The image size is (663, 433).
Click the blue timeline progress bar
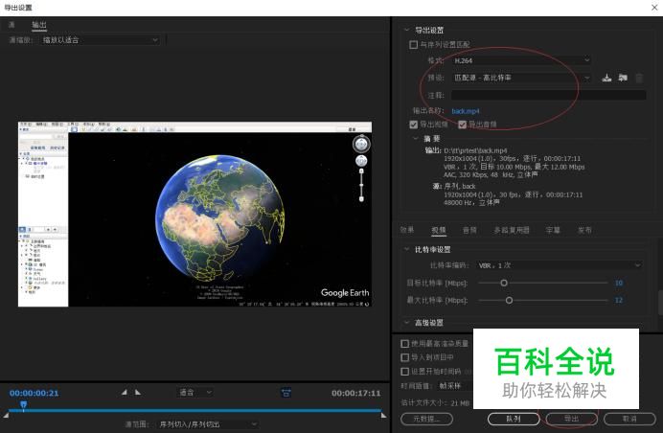tap(194, 410)
